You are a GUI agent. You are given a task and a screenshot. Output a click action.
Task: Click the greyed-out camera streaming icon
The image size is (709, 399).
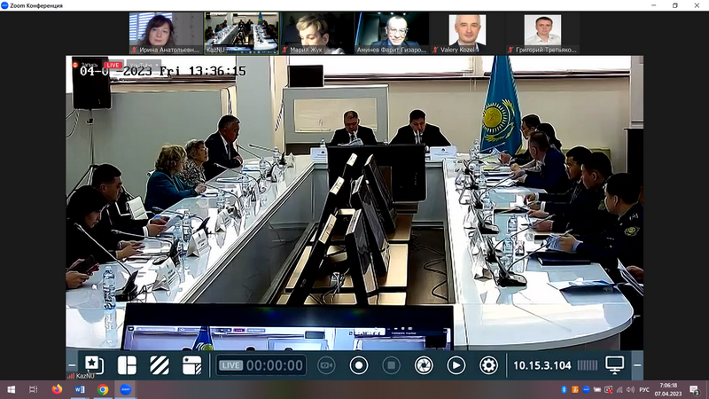[326, 365]
